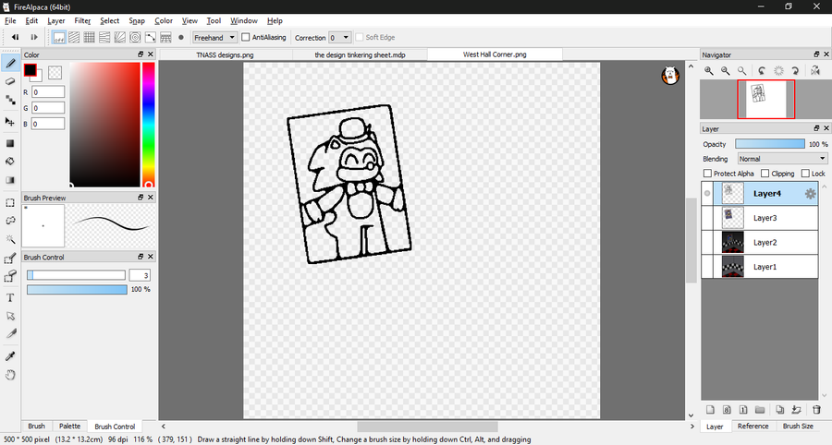Screen dimensions: 832x445
Task: Click the brush size slider
Action: (x=76, y=275)
